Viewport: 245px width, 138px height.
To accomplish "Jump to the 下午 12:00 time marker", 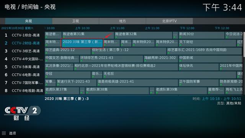I will click(x=187, y=28).
